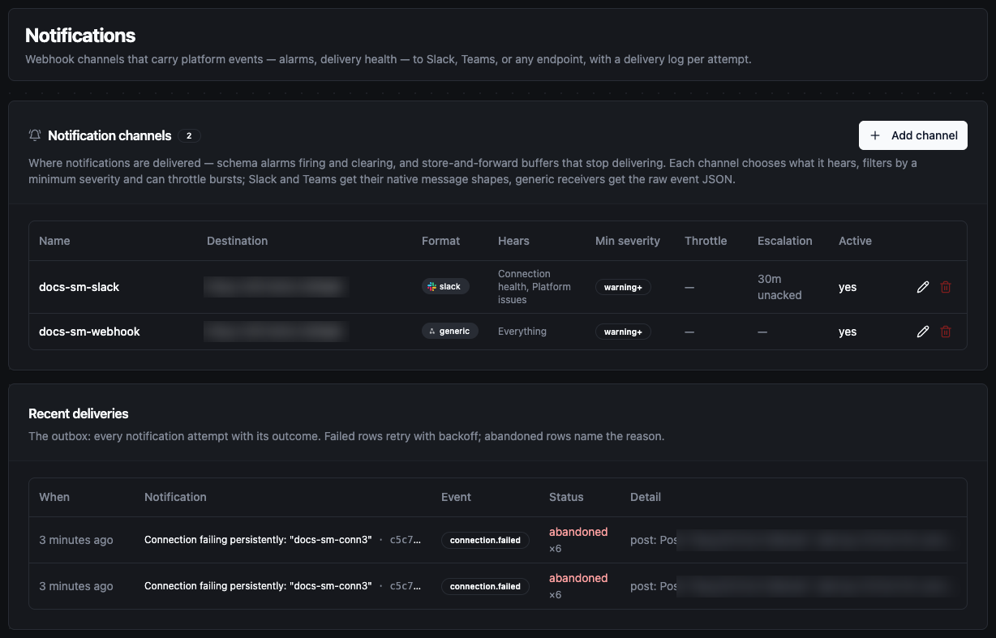Click the Hears column header

tap(513, 241)
